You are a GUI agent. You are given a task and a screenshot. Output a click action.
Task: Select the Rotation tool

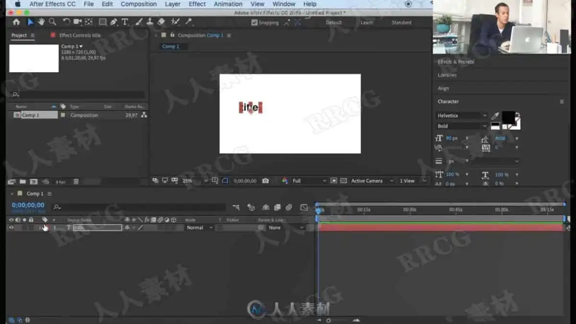[66, 22]
